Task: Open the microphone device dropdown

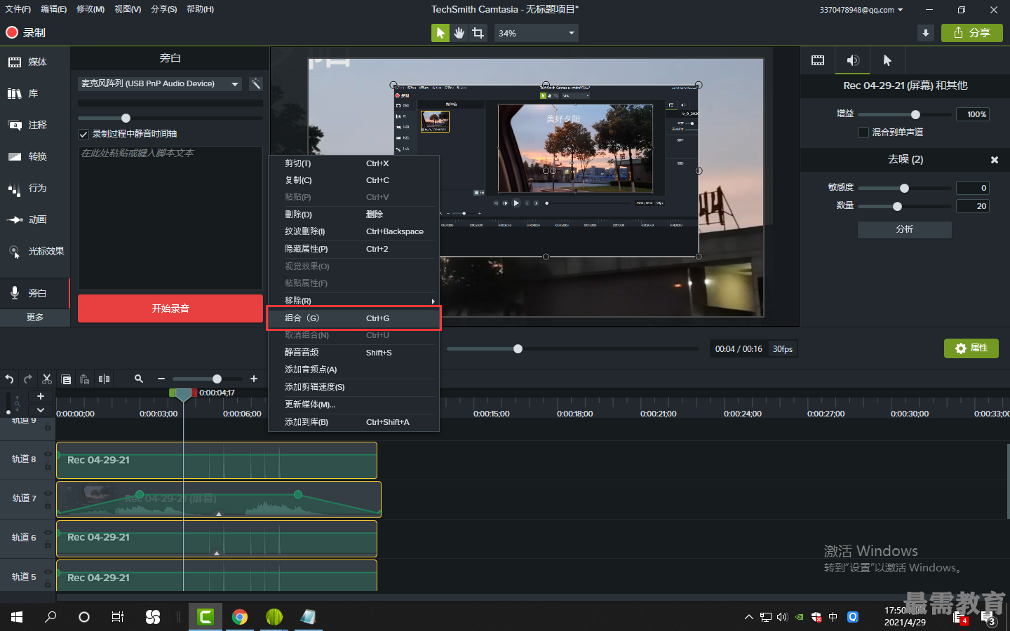Action: 160,84
